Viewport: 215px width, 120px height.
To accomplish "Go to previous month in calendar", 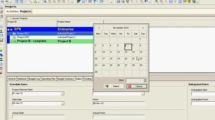I will [99, 28].
